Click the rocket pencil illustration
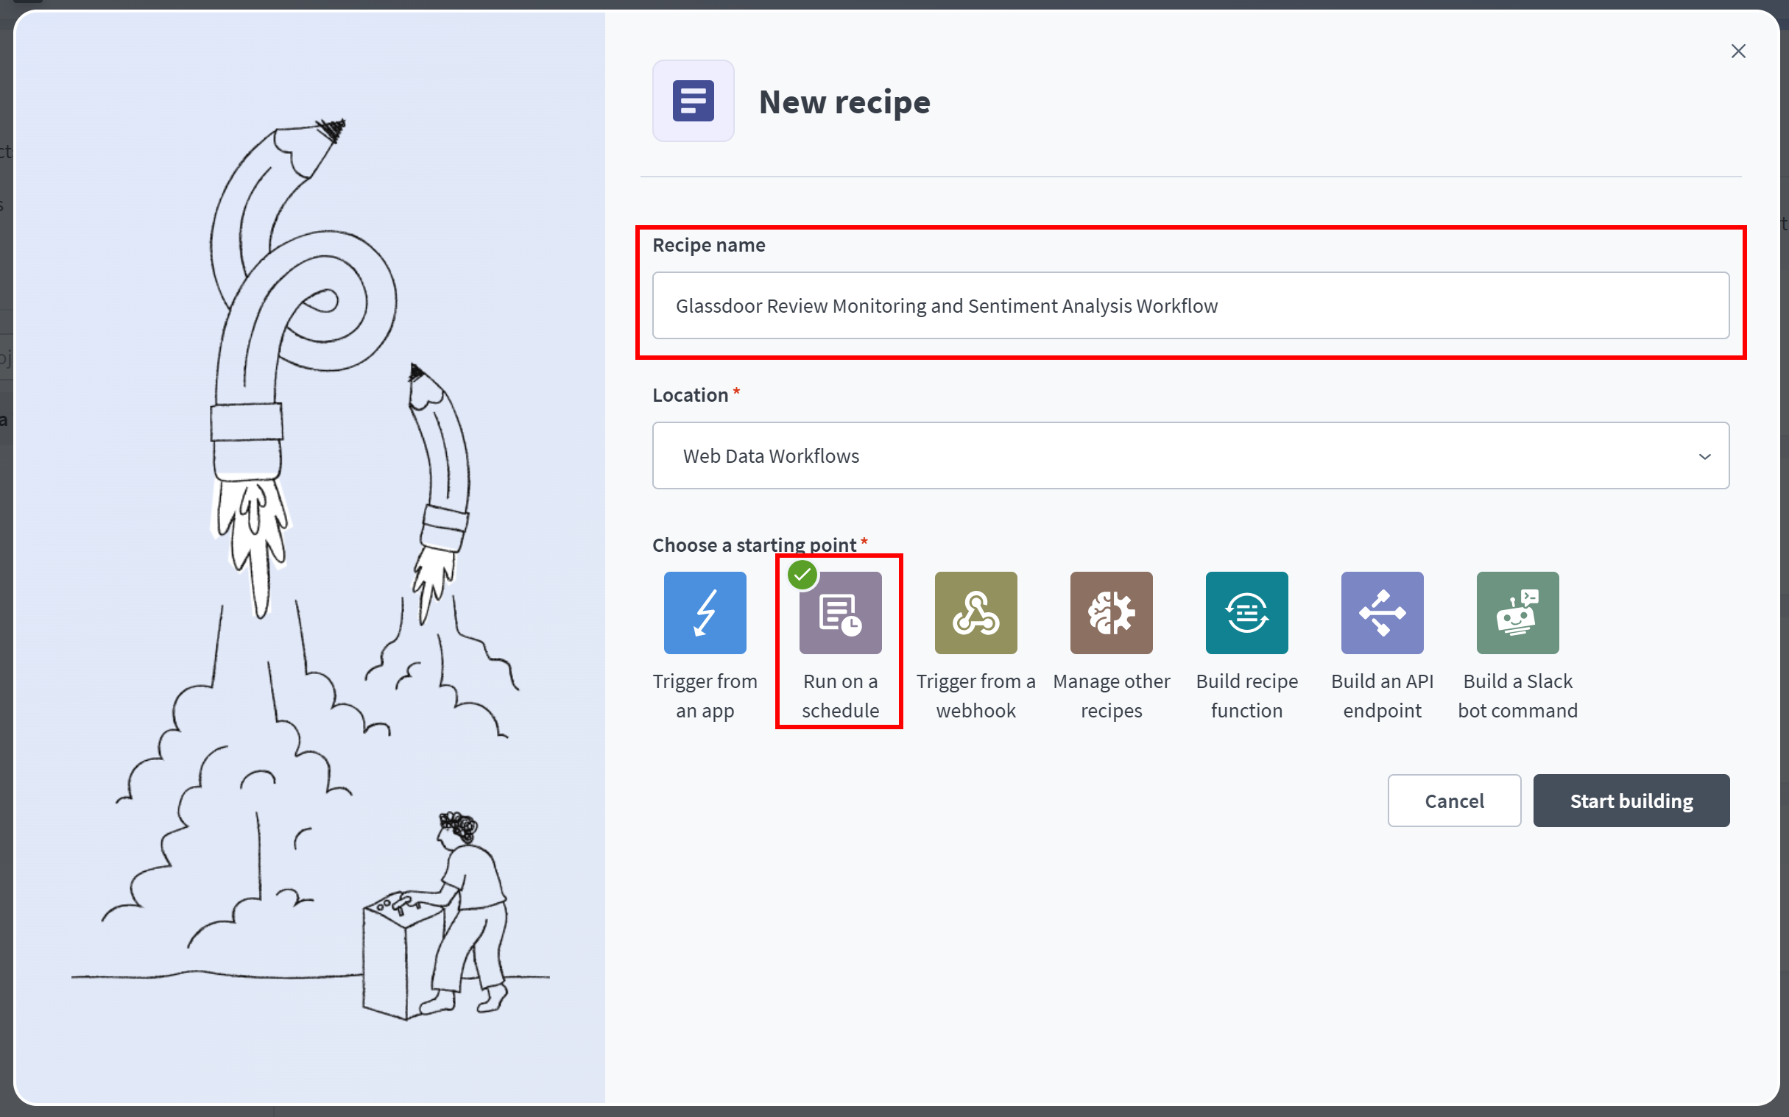 click(x=311, y=569)
